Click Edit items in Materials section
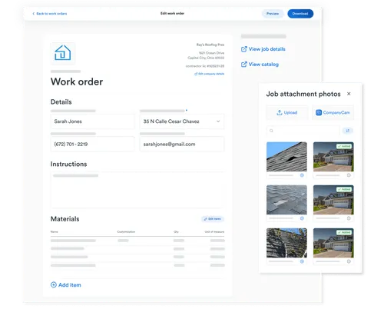The width and height of the screenshot is (384, 309). tap(213, 219)
